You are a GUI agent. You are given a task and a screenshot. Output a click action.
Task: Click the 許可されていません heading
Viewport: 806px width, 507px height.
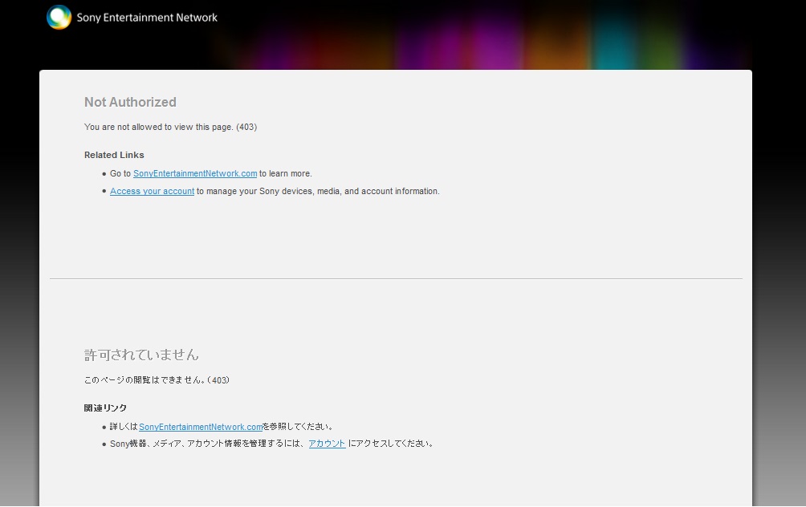click(141, 355)
